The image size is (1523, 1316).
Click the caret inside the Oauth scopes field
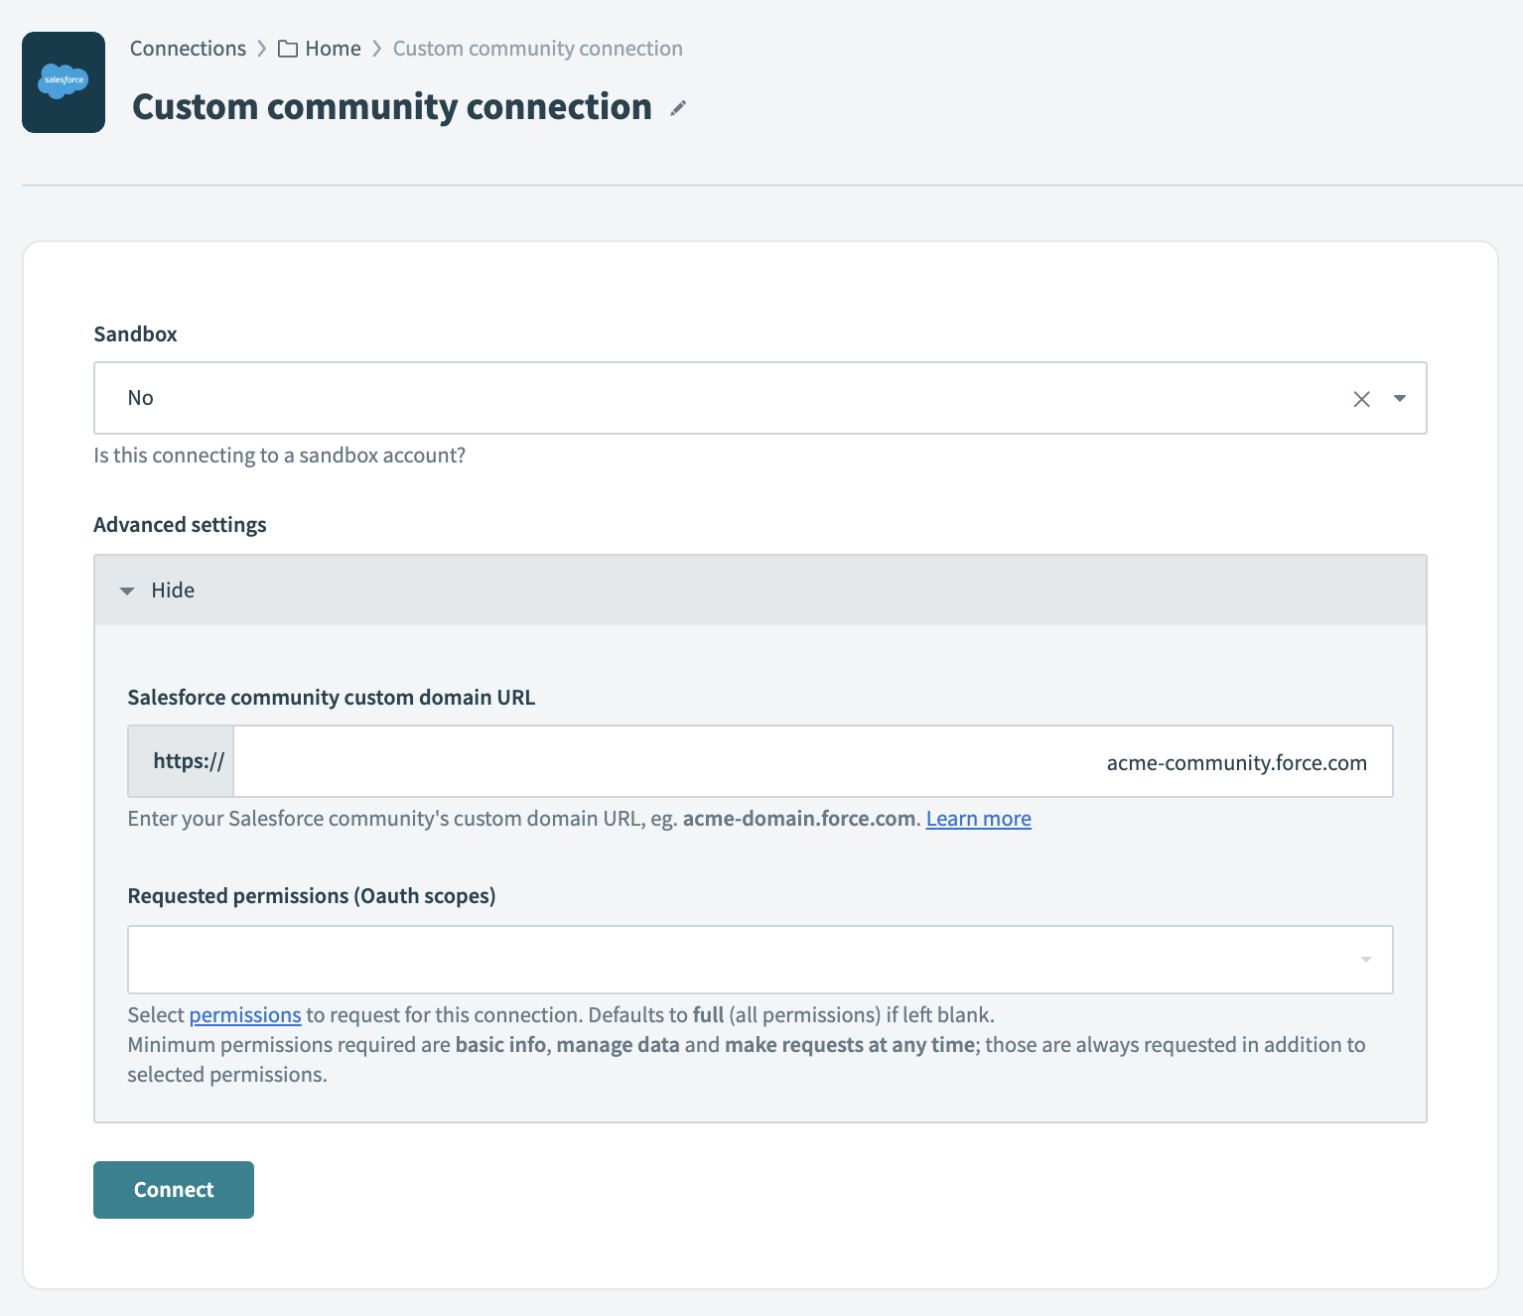(1366, 959)
